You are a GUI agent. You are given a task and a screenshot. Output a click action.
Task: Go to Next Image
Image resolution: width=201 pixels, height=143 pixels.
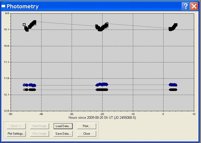pos(39,126)
